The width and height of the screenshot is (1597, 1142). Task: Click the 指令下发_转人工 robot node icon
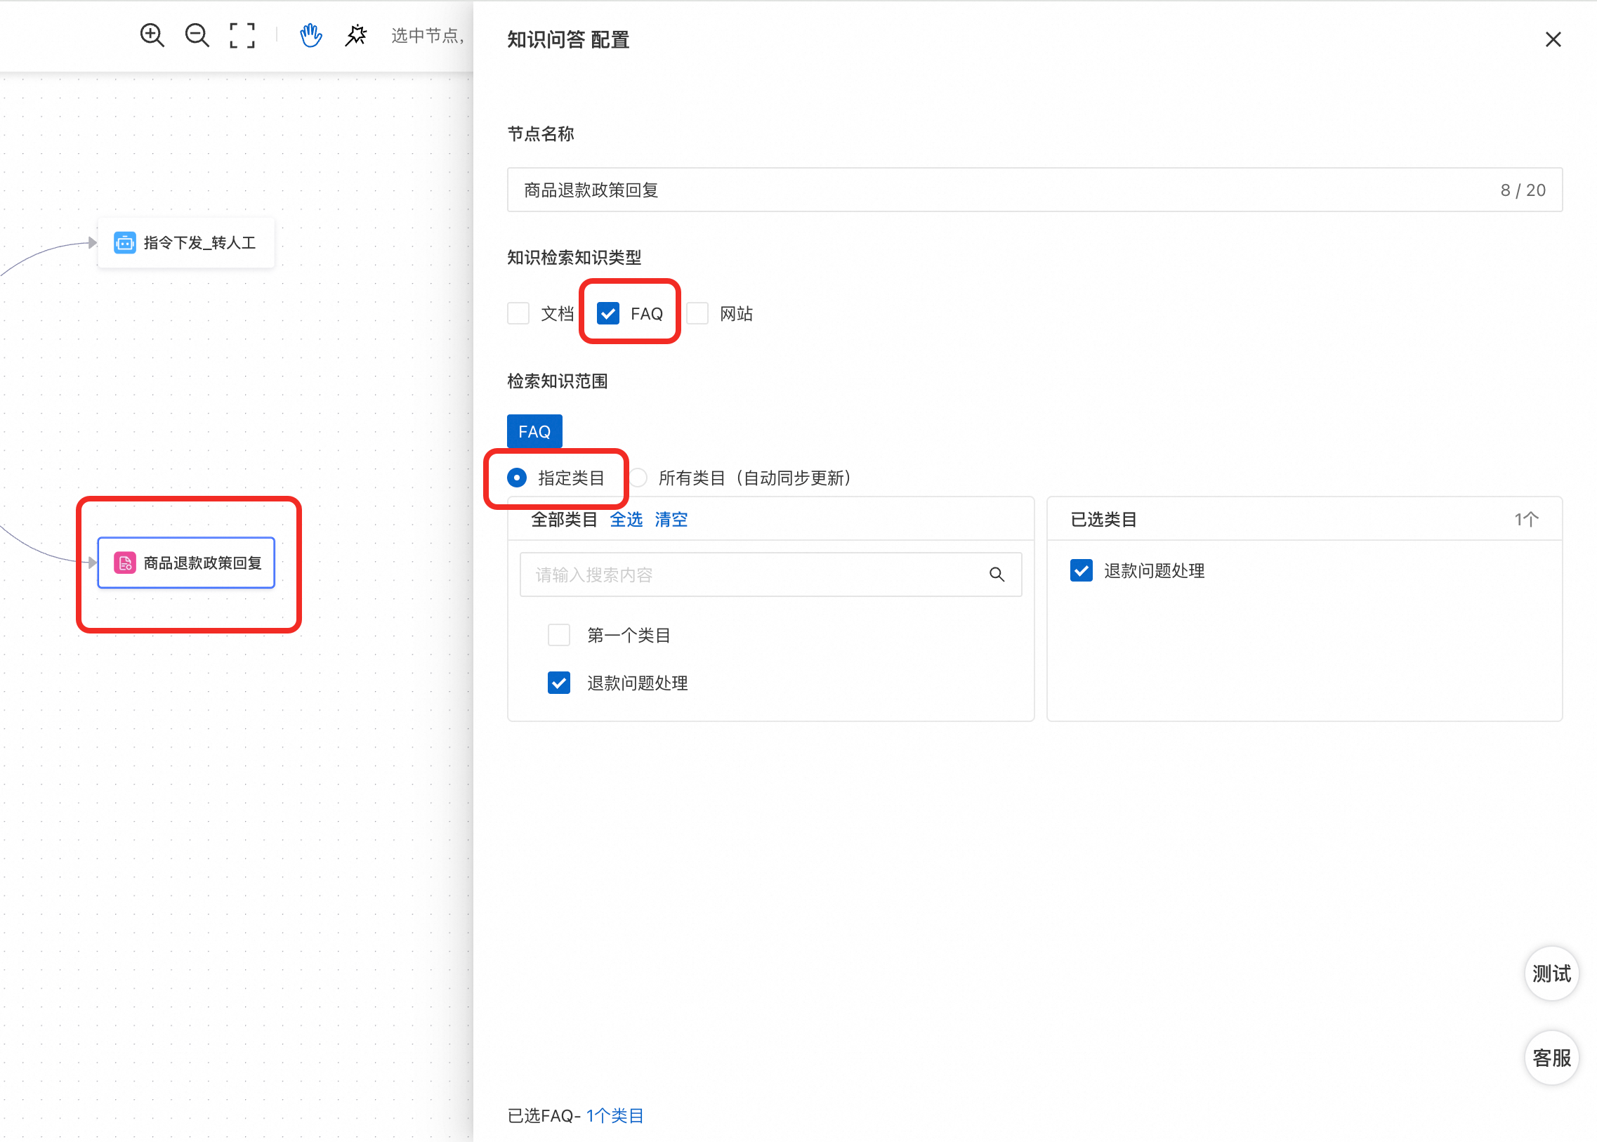coord(125,242)
